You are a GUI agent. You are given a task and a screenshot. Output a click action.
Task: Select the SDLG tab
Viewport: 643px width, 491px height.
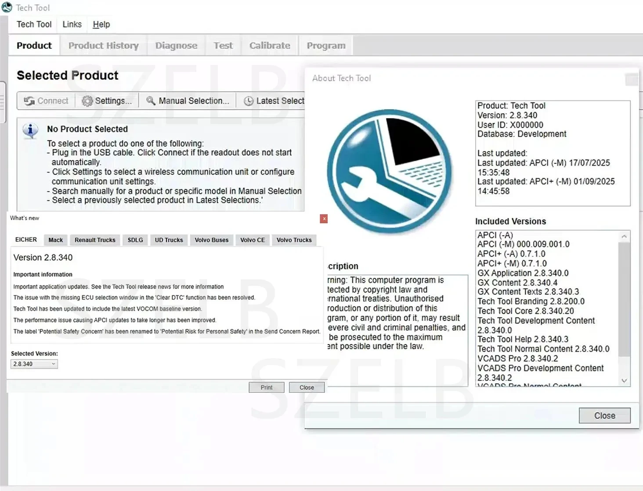click(135, 240)
